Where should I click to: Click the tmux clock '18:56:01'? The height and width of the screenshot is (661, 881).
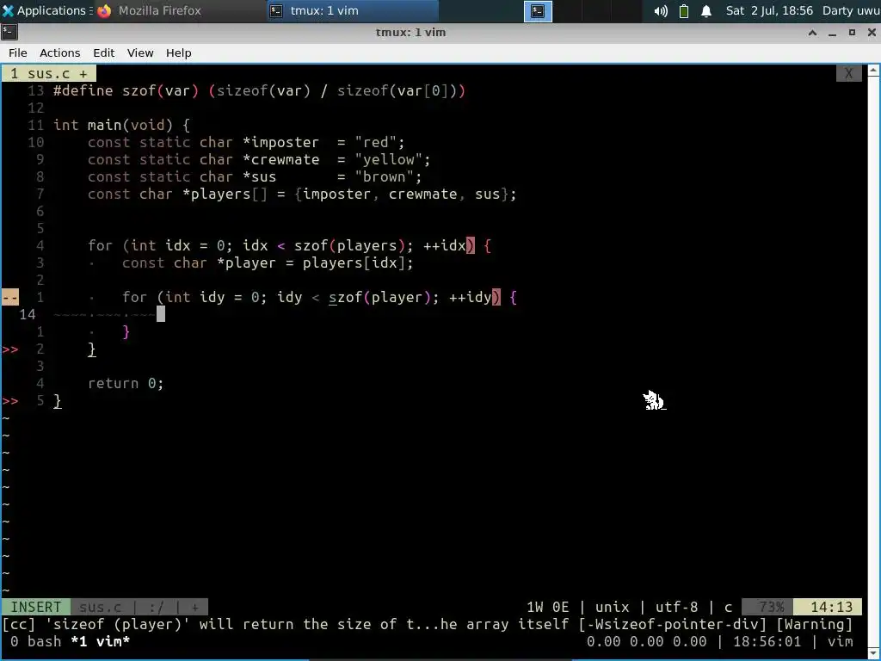[x=767, y=642]
